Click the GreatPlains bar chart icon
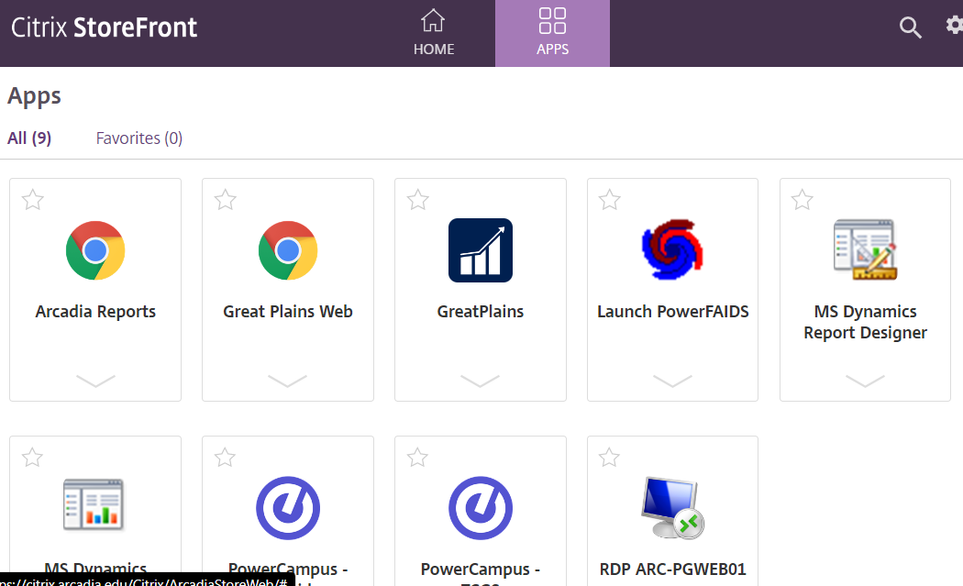 (x=481, y=250)
